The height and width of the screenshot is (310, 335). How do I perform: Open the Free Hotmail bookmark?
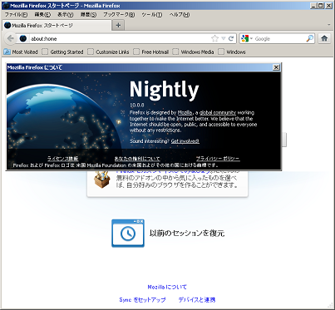coord(151,52)
